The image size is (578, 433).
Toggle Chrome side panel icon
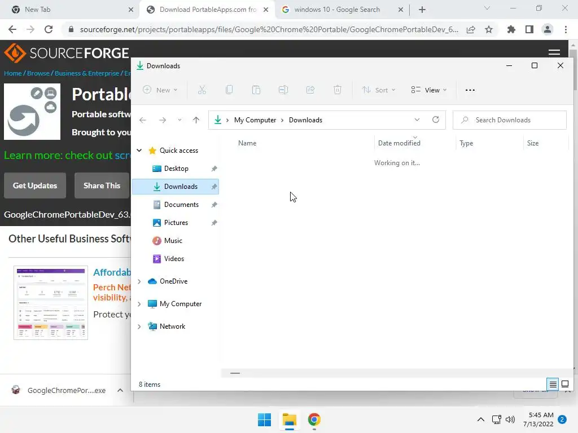529,29
